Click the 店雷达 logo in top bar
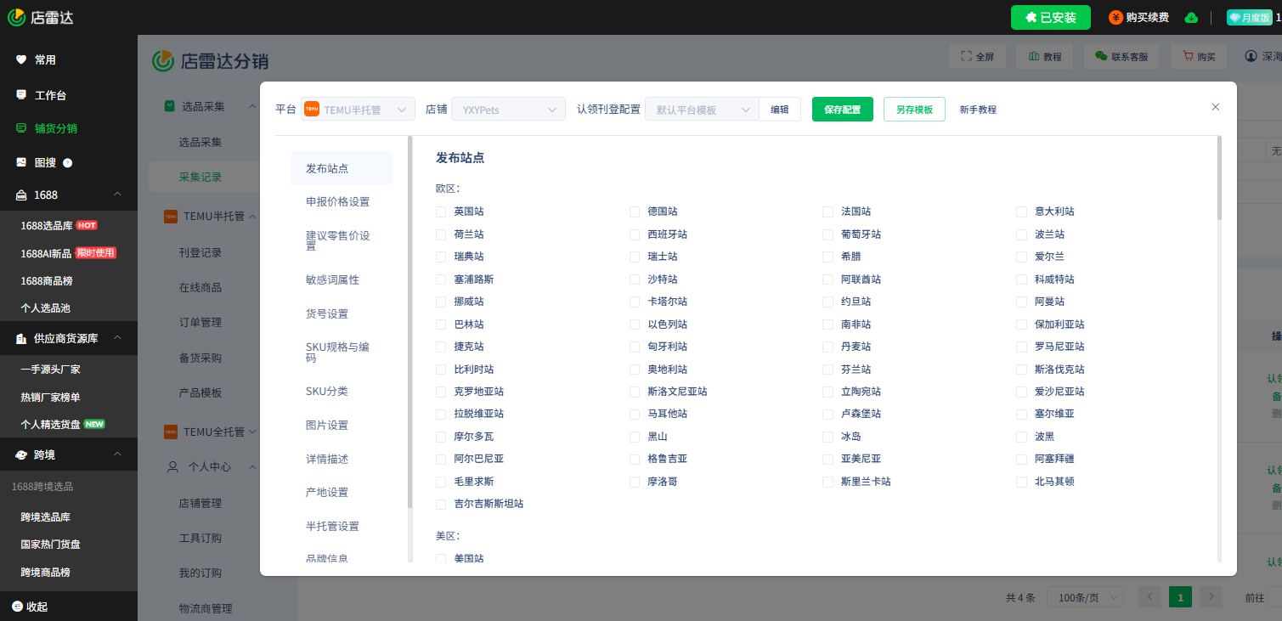Screen dimensions: 1282x621 [x=41, y=17]
